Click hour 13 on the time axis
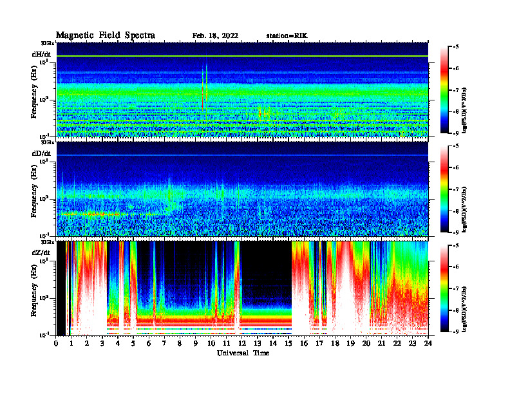Screen dimensions: 510x394 coord(258,343)
